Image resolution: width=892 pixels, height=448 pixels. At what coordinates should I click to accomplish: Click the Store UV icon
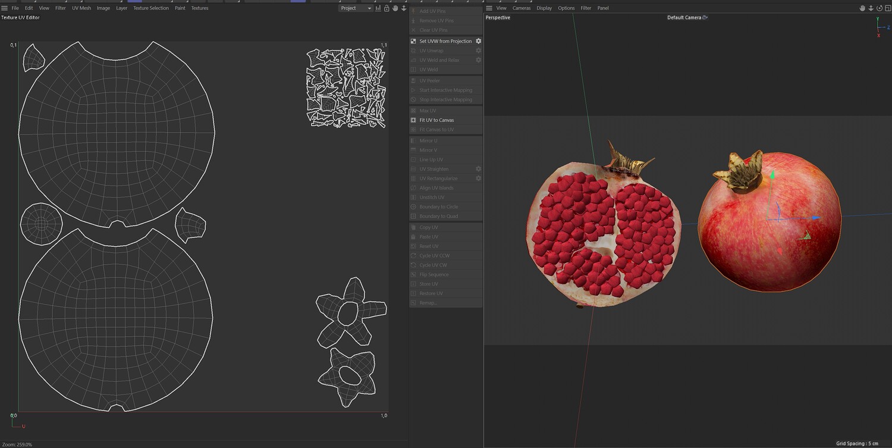coord(414,284)
